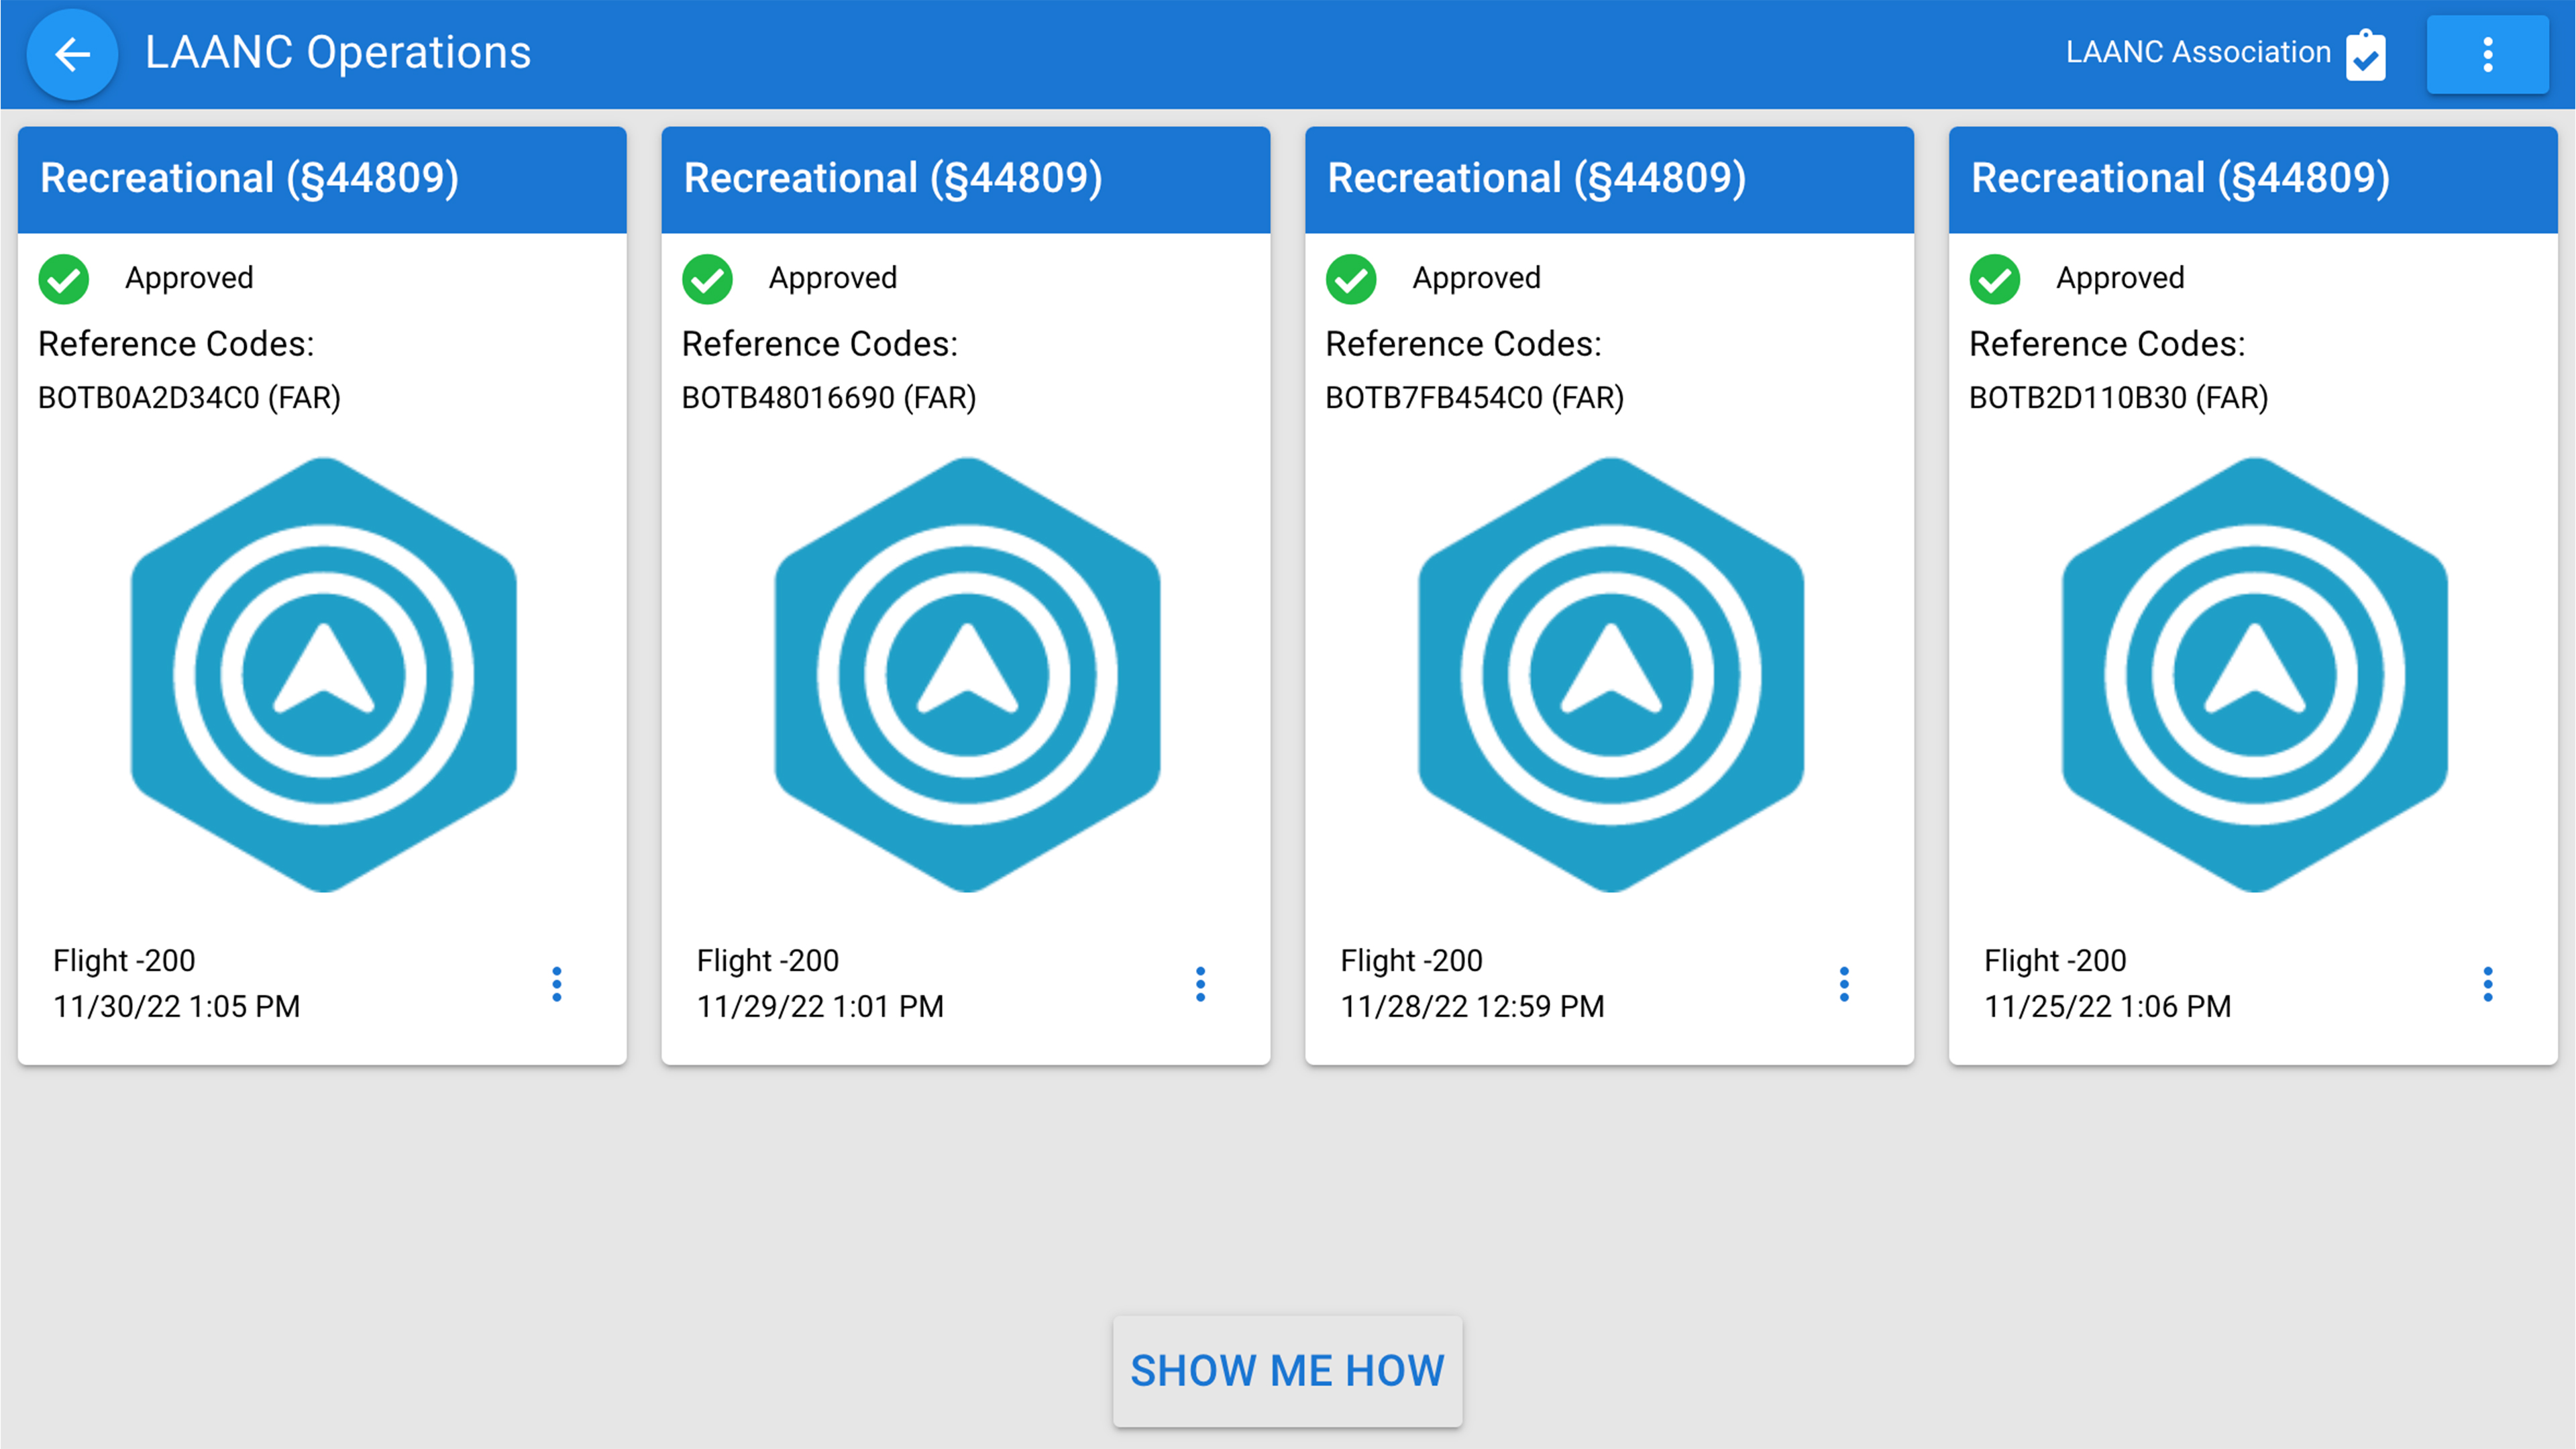Click the Flight -200 label above 11/30/22
This screenshot has height=1449, width=2576.
click(124, 961)
